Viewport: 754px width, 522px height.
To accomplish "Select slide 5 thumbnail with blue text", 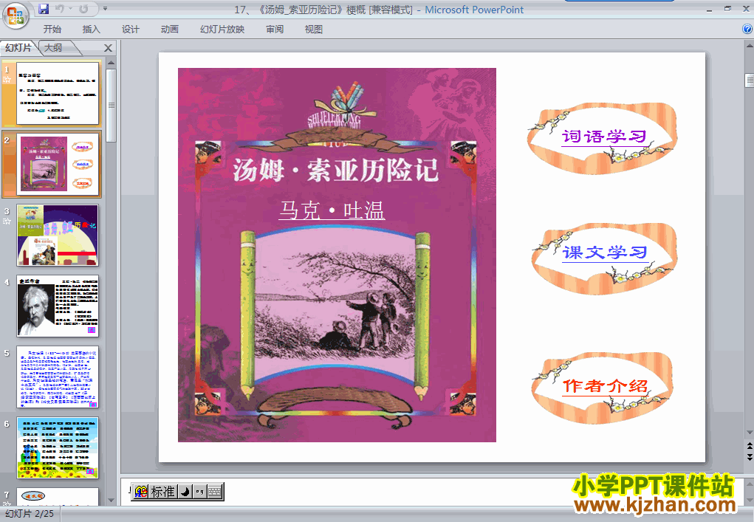I will [58, 377].
